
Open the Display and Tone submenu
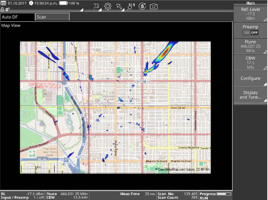pos(250,95)
